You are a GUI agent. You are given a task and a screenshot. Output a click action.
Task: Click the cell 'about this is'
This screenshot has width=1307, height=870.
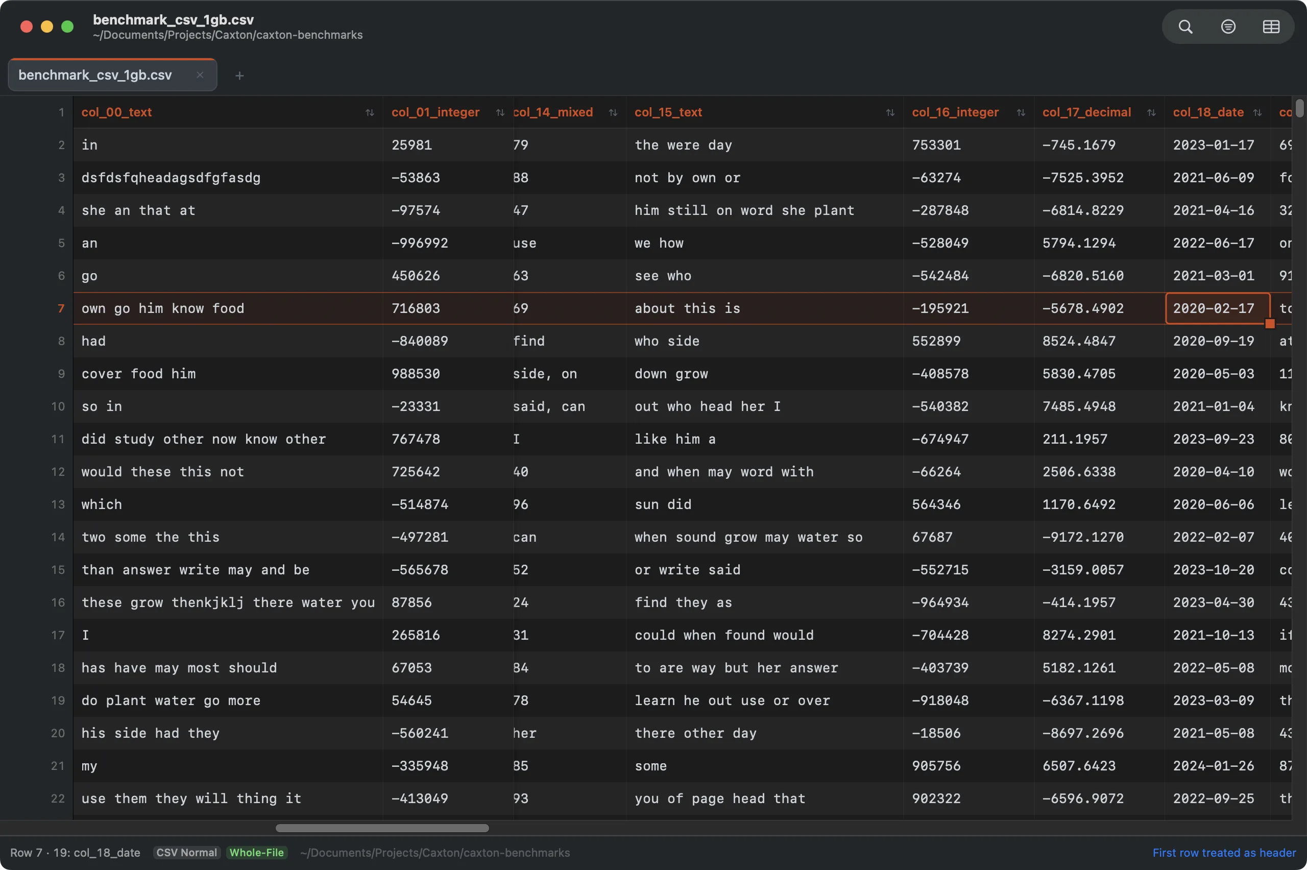coord(765,308)
